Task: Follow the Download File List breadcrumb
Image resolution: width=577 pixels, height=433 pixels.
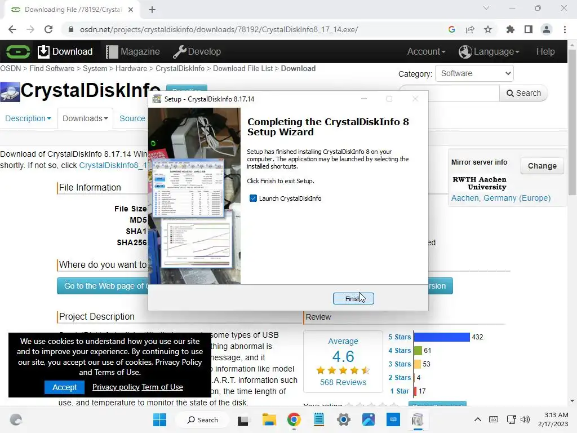Action: 243,68
